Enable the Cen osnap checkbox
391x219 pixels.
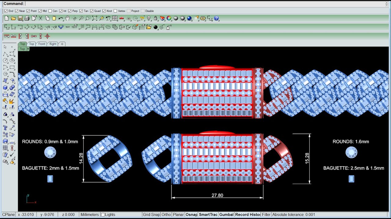point(50,11)
